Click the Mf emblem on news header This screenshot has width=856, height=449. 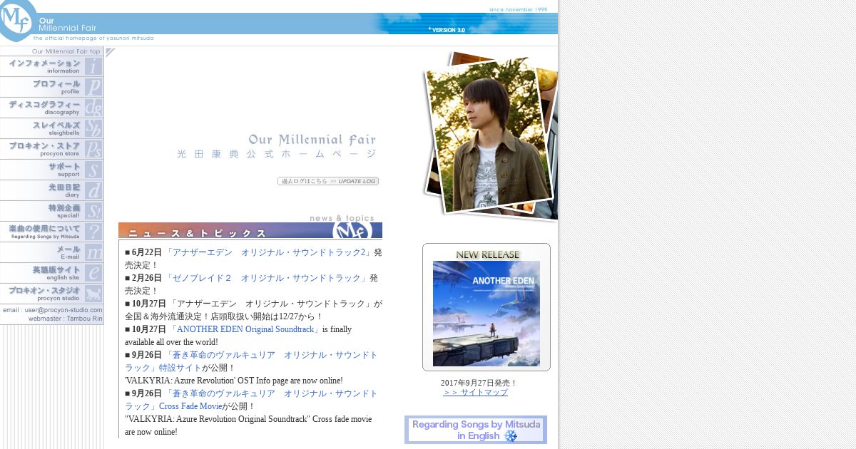tap(352, 230)
